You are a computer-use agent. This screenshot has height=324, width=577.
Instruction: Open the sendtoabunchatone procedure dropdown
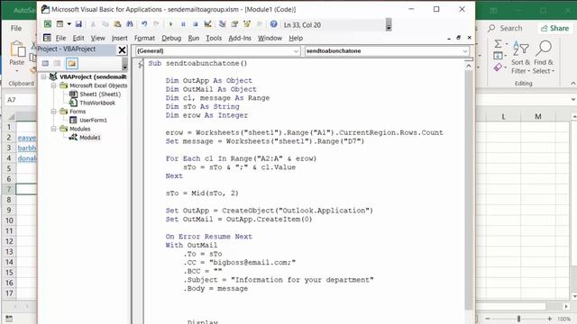click(x=387, y=51)
